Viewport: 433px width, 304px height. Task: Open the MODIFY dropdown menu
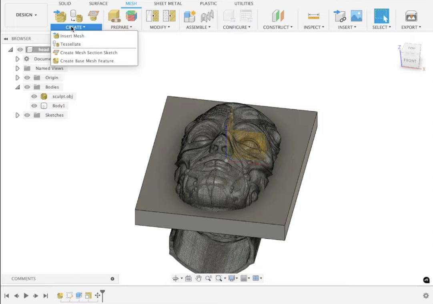[160, 27]
